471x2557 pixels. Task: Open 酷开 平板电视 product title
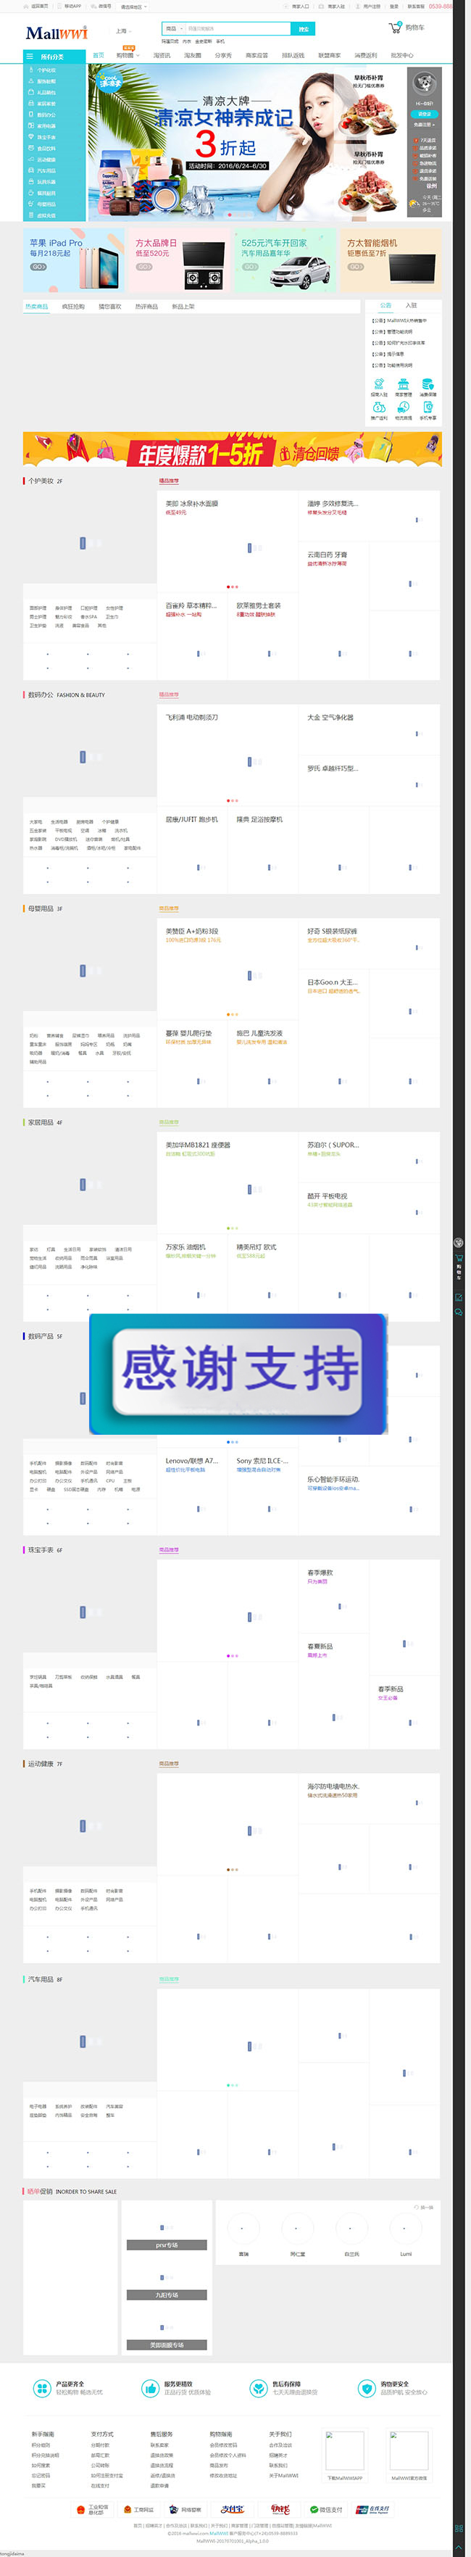328,1196
